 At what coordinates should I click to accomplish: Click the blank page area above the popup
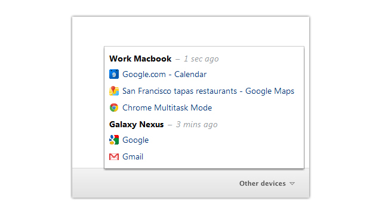point(191,31)
